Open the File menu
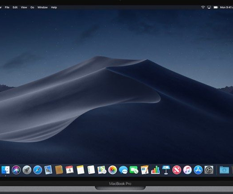Image resolution: width=233 pixels, height=194 pixels. [x=7, y=7]
